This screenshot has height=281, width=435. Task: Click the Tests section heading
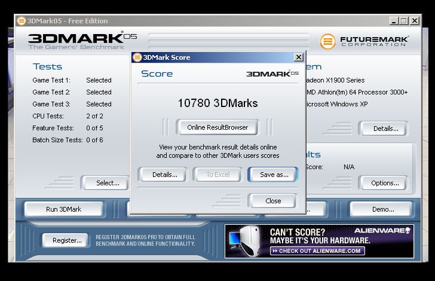[x=47, y=66]
